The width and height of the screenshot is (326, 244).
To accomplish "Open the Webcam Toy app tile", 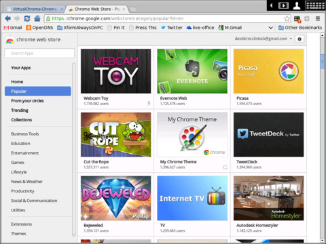I will 116,77.
